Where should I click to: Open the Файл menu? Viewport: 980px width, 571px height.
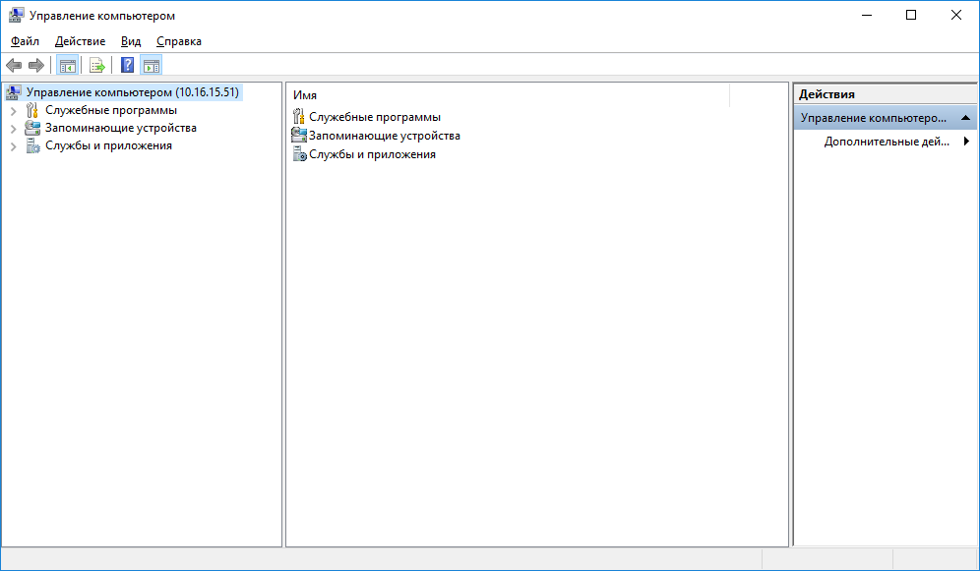(25, 41)
